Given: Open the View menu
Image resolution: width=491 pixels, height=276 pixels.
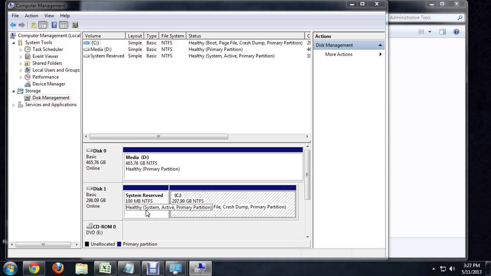Looking at the screenshot, I should tap(49, 16).
